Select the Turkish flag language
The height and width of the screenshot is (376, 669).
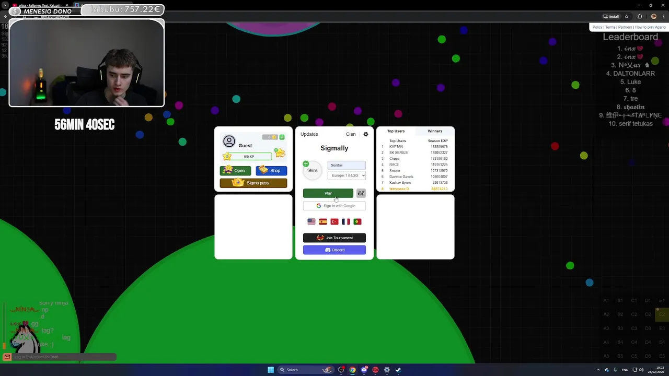tap(334, 221)
